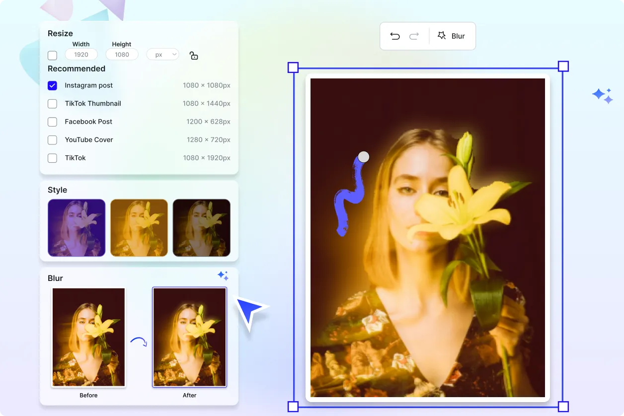This screenshot has height=416, width=624.
Task: Click the Height input field
Action: pos(122,55)
